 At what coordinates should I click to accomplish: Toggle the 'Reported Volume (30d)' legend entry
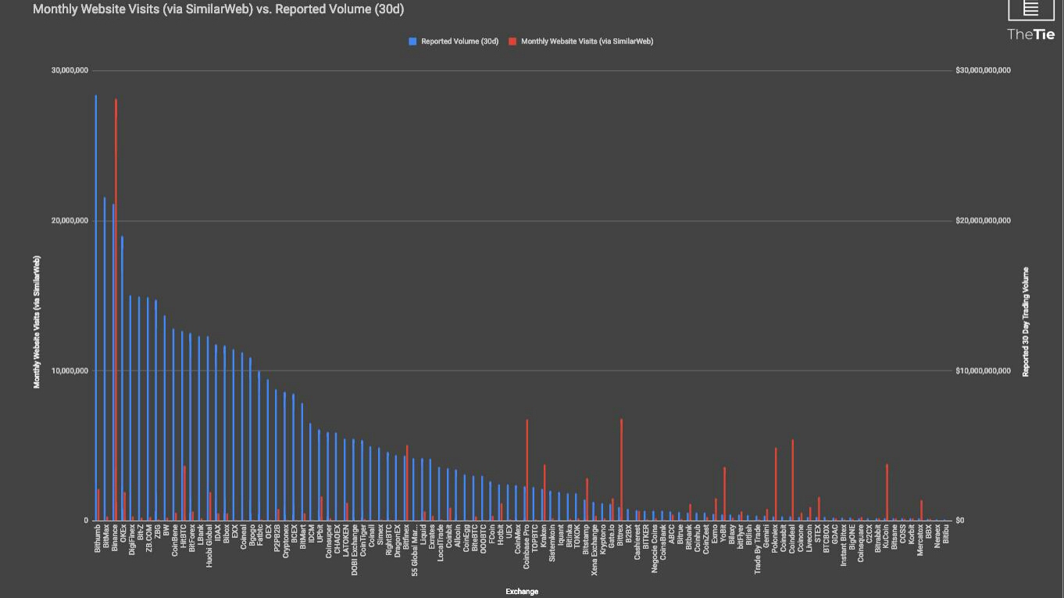[x=460, y=41]
